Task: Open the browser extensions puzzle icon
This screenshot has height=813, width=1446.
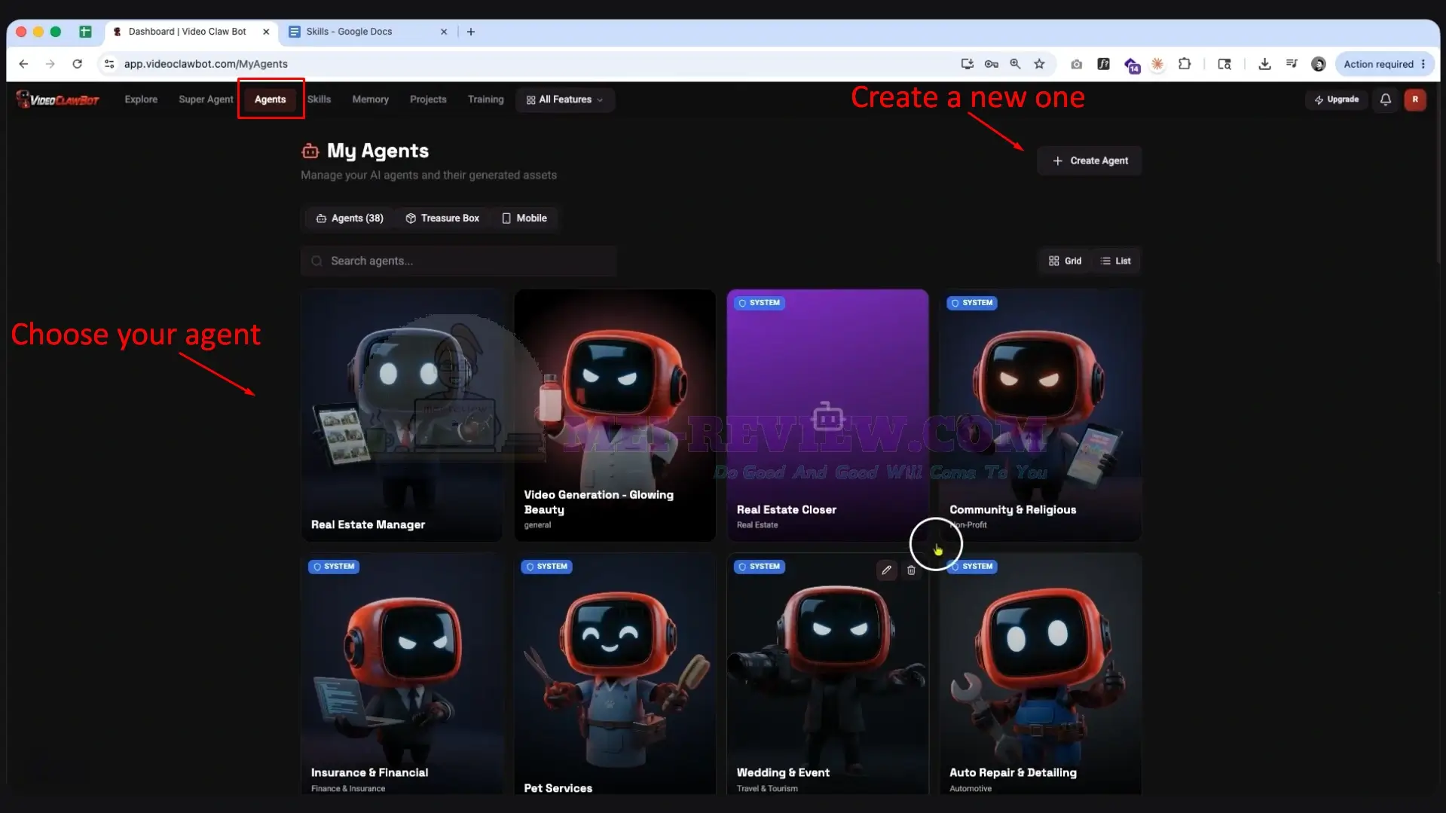Action: tap(1185, 64)
